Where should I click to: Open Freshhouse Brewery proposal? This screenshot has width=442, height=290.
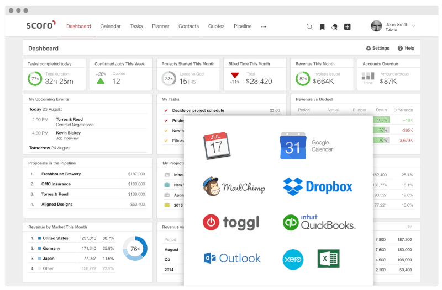click(87, 174)
